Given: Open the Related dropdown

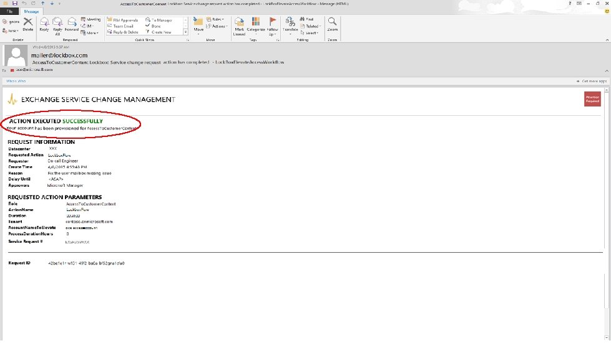Looking at the screenshot, I should [x=311, y=26].
